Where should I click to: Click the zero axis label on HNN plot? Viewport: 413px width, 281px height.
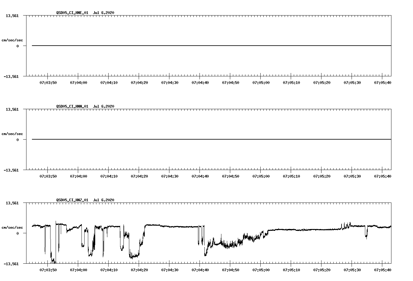[x=18, y=140]
